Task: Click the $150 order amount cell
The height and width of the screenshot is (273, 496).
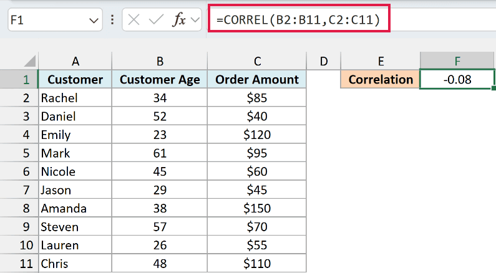Action: point(257,208)
